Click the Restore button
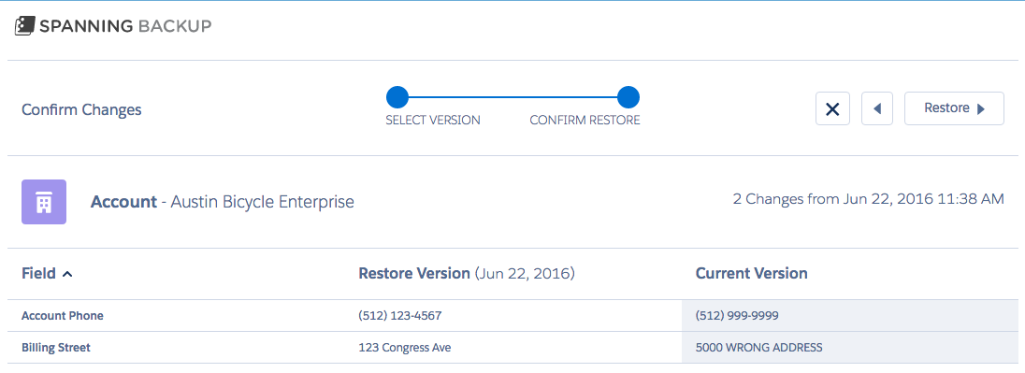Viewport: 1025px width, 373px height. (x=954, y=108)
